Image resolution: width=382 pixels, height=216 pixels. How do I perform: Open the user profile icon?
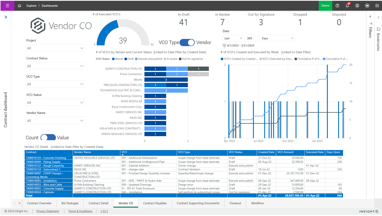coord(357,5)
